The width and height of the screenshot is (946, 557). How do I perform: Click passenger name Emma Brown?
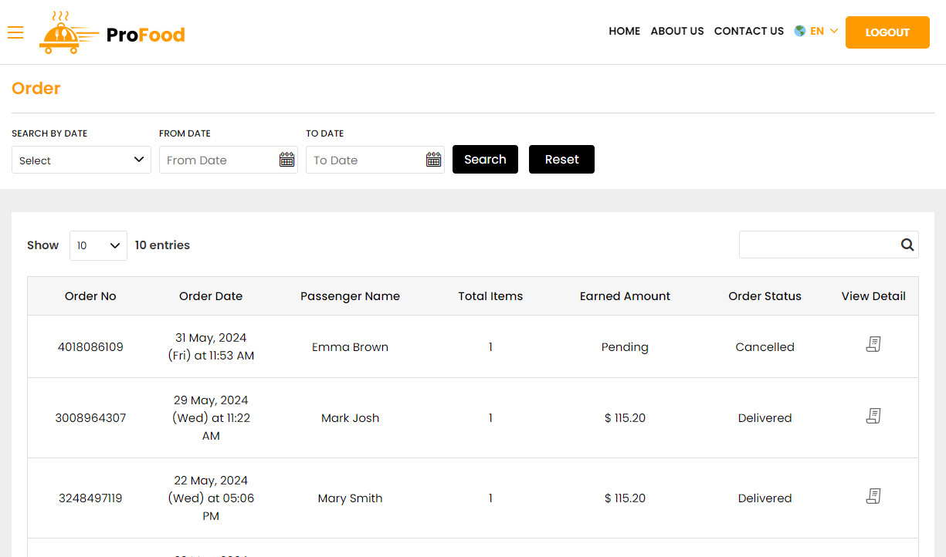point(350,347)
